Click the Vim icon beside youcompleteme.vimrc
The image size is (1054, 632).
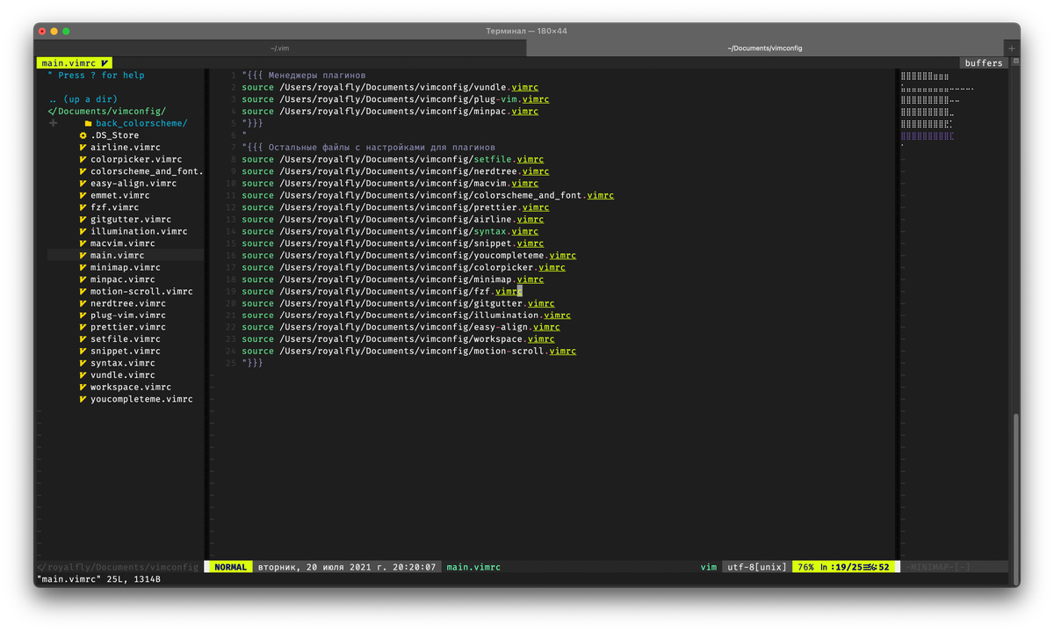pyautogui.click(x=83, y=399)
